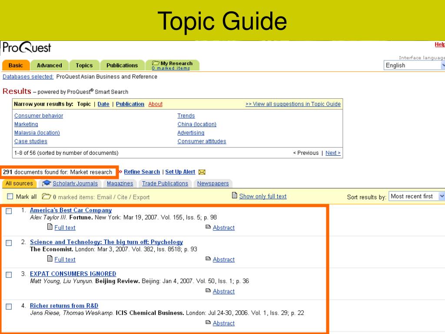Click the ProQuest logo
The image size is (445, 334).
click(x=27, y=47)
